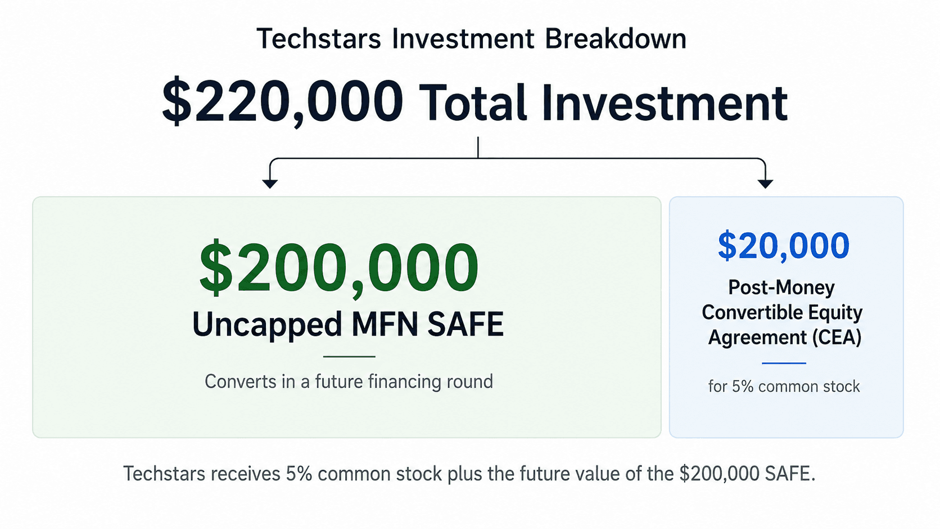This screenshot has height=529, width=940.
Task: Click the short green divider line
Action: tap(349, 356)
